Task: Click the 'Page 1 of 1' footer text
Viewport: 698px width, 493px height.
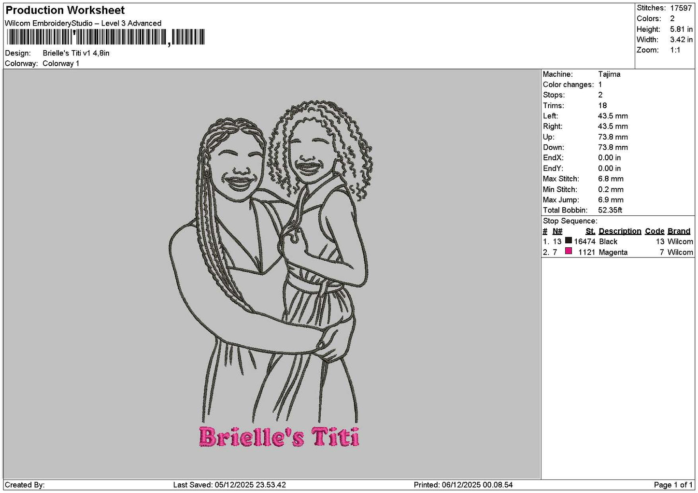Action: pyautogui.click(x=673, y=485)
